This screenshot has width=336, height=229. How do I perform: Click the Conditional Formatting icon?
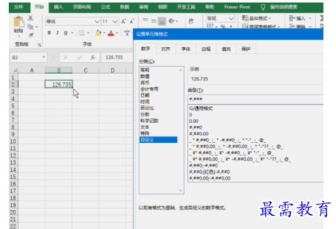tap(245, 18)
